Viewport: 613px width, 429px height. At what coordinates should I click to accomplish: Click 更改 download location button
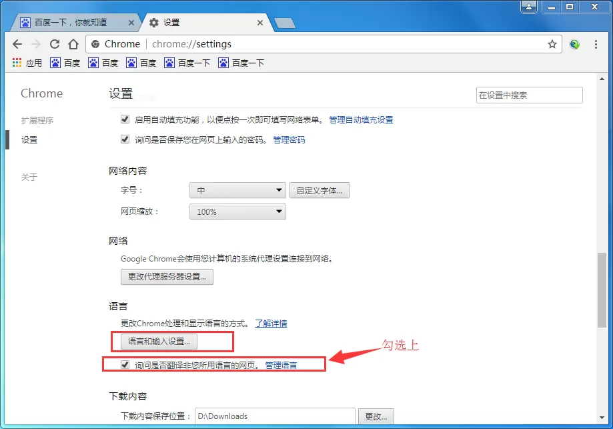pyautogui.click(x=376, y=416)
